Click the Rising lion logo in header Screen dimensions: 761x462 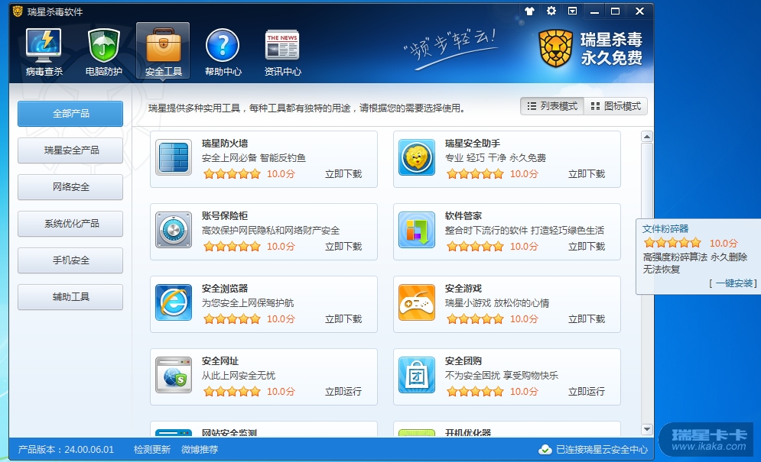[556, 48]
